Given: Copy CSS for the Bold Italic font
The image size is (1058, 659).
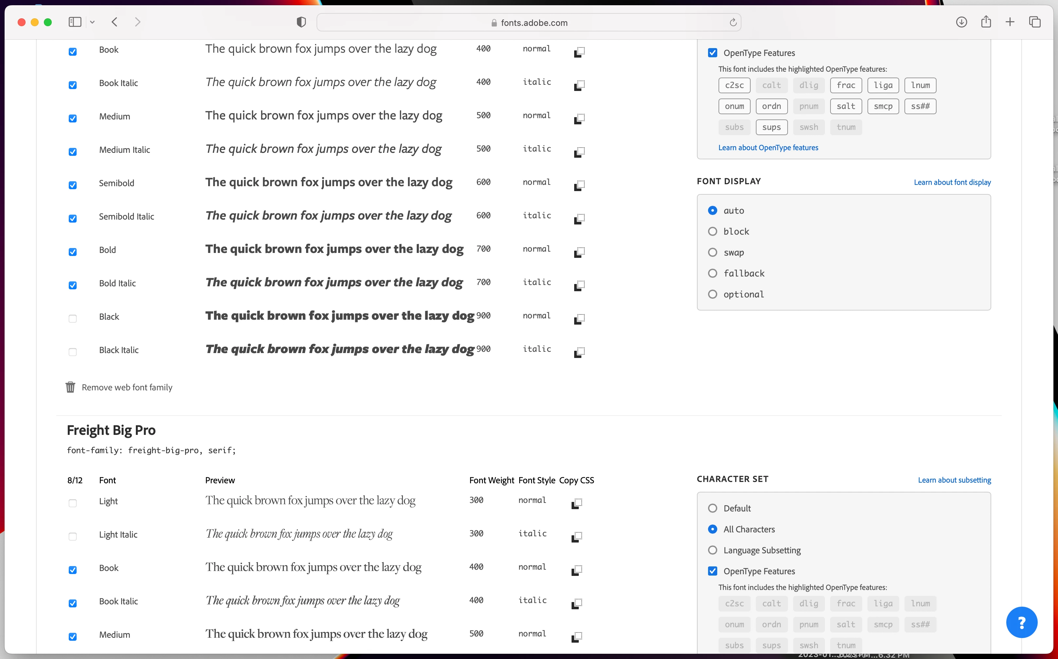Looking at the screenshot, I should point(579,285).
